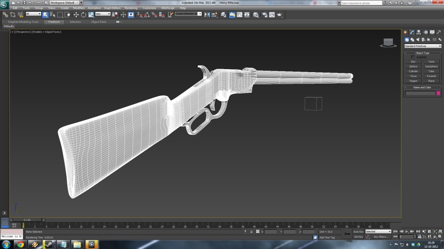Activate the Select and Rotate tool
The image size is (444, 249).
83,15
